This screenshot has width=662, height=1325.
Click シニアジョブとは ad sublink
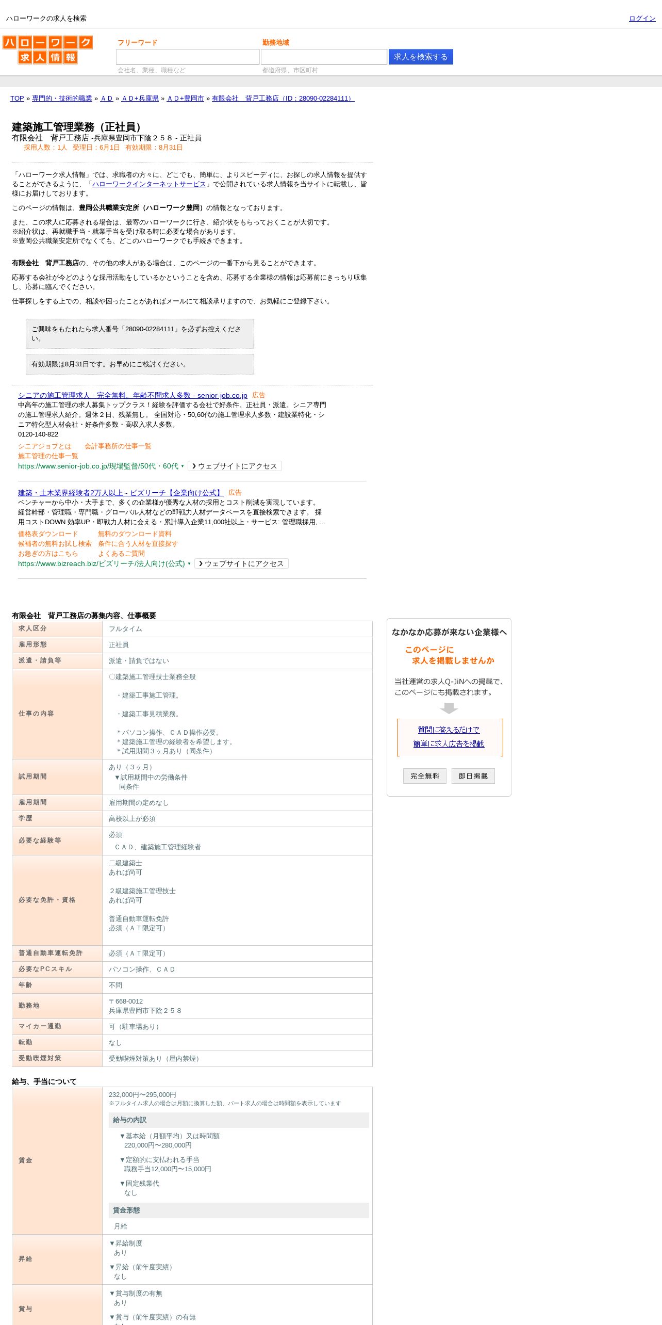tap(45, 446)
